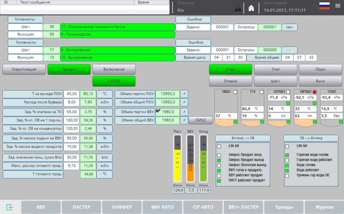Open the Журнал tab
Screen dimensions: 344x214
coord(325,207)
